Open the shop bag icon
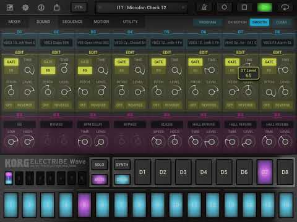297x222 pixels. tap(56, 7)
